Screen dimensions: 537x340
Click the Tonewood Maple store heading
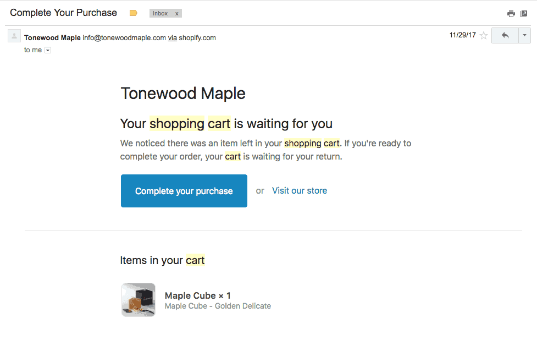click(x=182, y=94)
